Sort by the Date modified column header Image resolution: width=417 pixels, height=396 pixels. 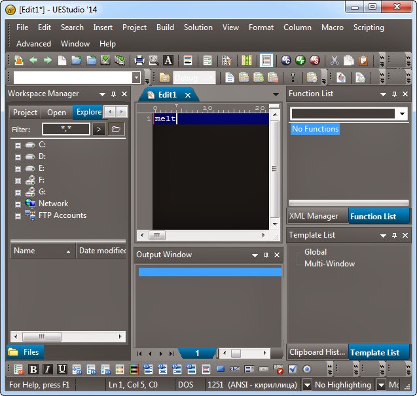101,251
